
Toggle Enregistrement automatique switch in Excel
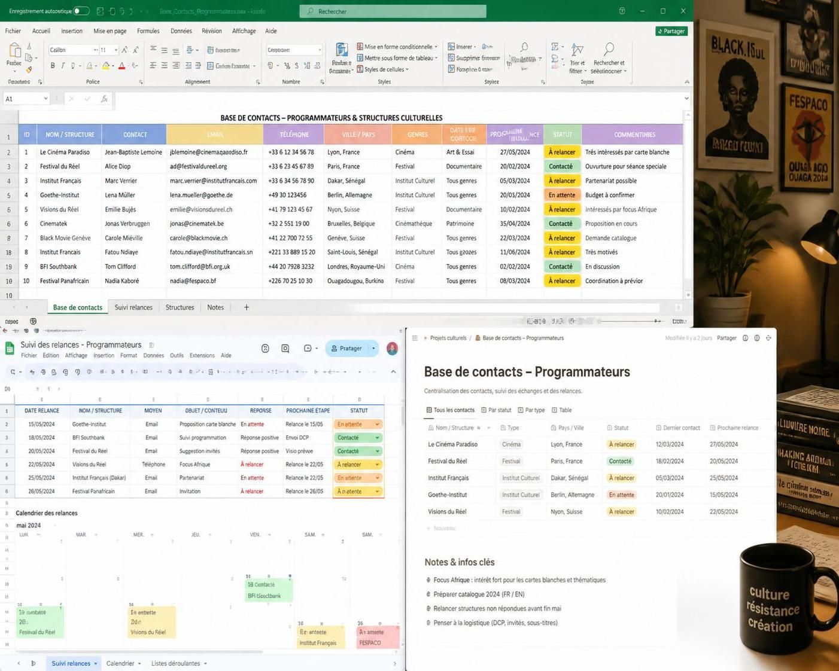[x=81, y=11]
